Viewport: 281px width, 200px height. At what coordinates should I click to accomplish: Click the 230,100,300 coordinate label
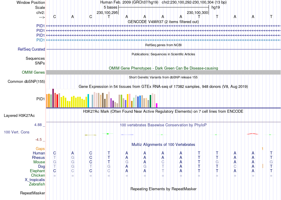(x=198, y=12)
